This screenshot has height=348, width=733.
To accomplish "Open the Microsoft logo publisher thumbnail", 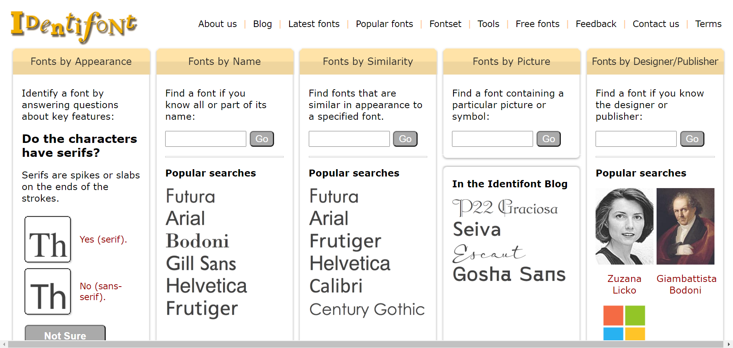I will [x=624, y=323].
